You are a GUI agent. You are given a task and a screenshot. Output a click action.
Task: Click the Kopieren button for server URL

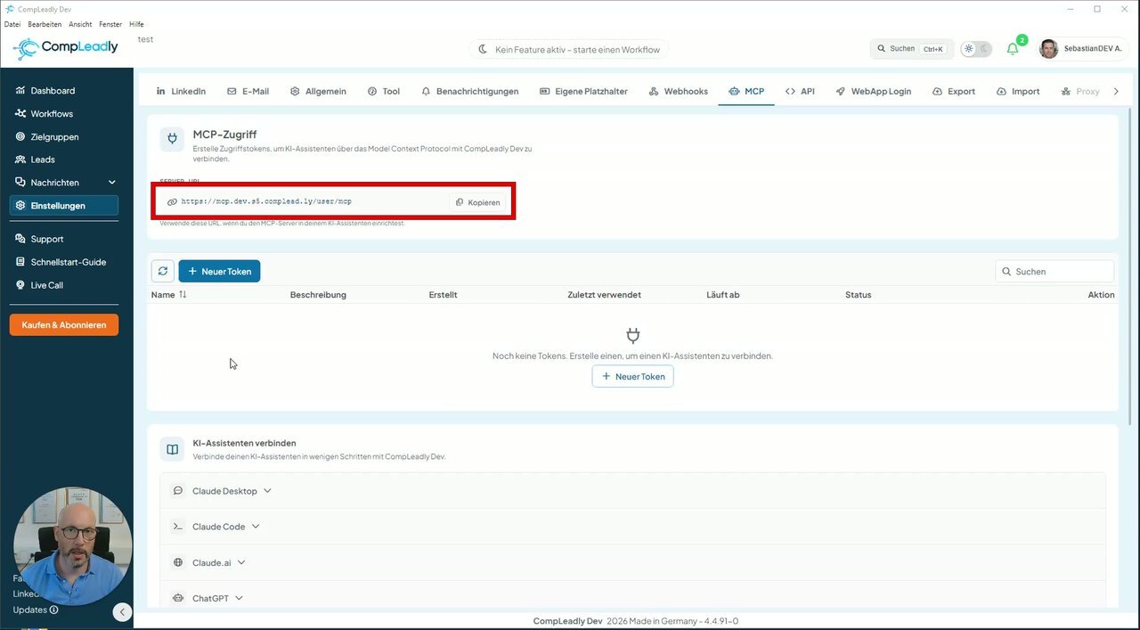coord(478,202)
